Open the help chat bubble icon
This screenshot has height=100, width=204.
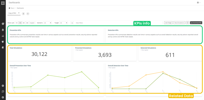[x=3, y=92]
